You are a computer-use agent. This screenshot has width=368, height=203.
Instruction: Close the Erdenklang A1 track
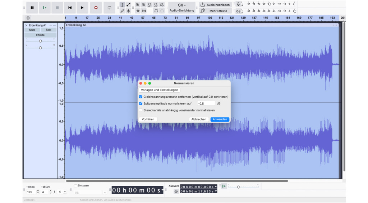tap(26, 26)
